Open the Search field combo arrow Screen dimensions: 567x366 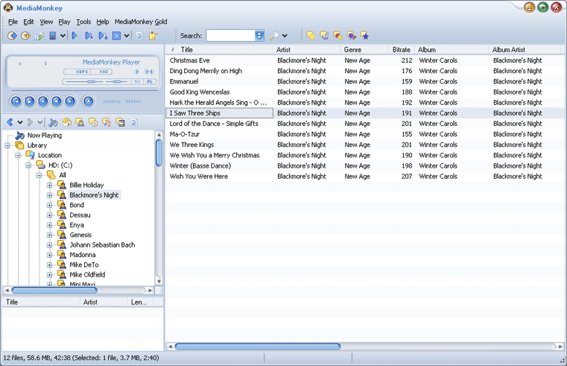pos(260,35)
